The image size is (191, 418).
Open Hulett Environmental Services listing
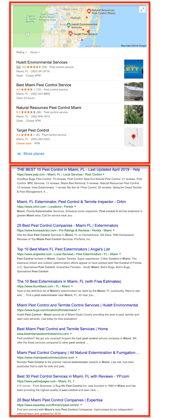click(x=42, y=62)
